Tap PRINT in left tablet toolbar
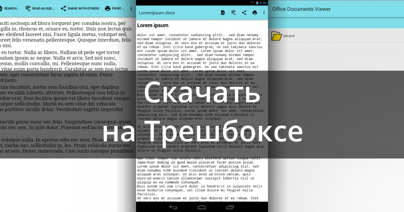This screenshot has width=404, height=212. (x=114, y=8)
